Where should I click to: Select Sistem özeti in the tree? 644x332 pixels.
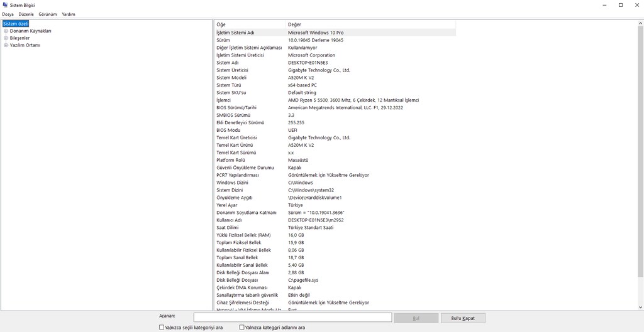pos(16,24)
